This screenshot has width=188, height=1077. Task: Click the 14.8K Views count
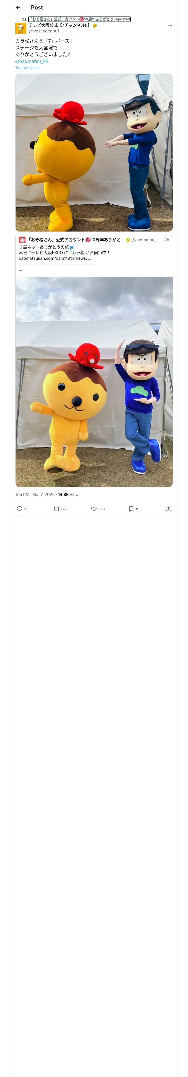(69, 495)
